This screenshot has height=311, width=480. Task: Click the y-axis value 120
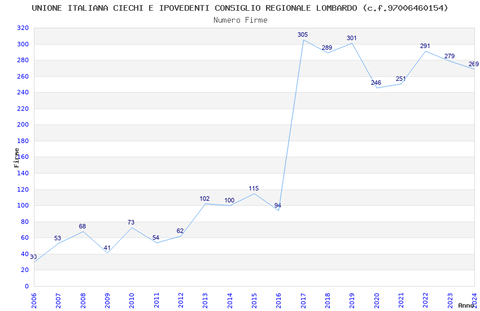point(23,189)
